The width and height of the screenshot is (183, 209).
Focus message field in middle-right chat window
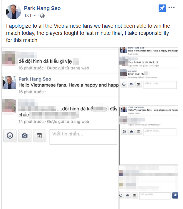click(x=160, y=132)
